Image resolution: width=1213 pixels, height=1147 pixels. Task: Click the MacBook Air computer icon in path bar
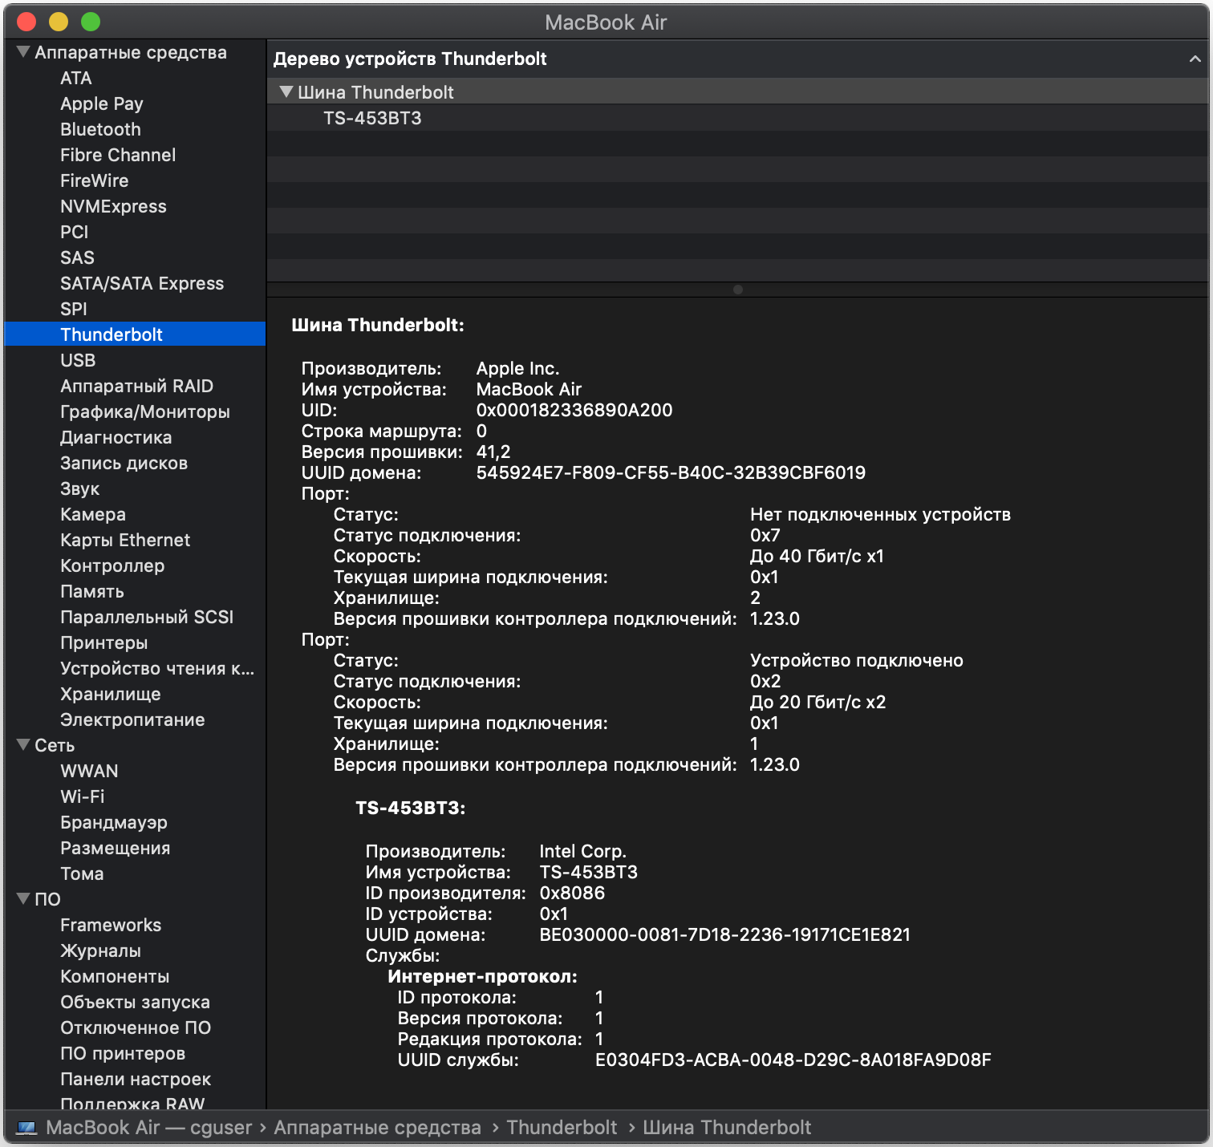pyautogui.click(x=26, y=1128)
